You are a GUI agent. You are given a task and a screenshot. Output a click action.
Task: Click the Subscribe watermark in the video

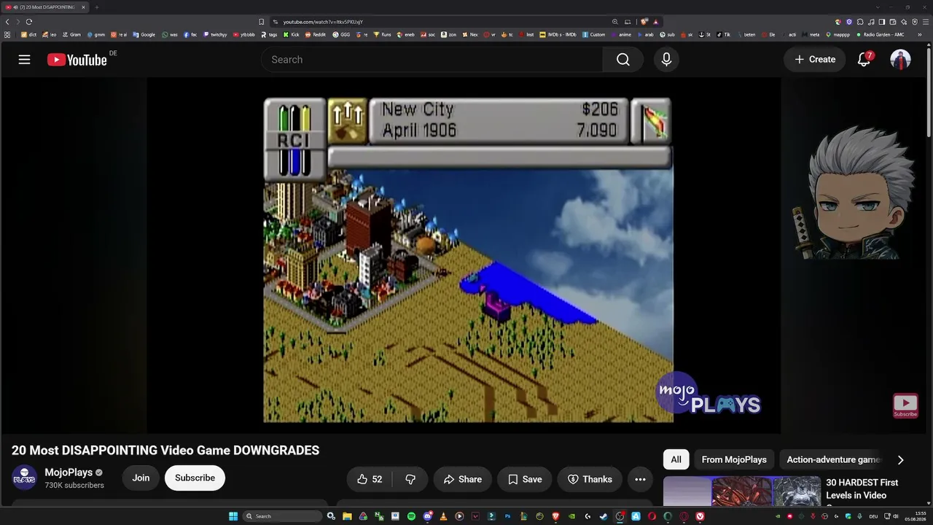click(x=905, y=405)
